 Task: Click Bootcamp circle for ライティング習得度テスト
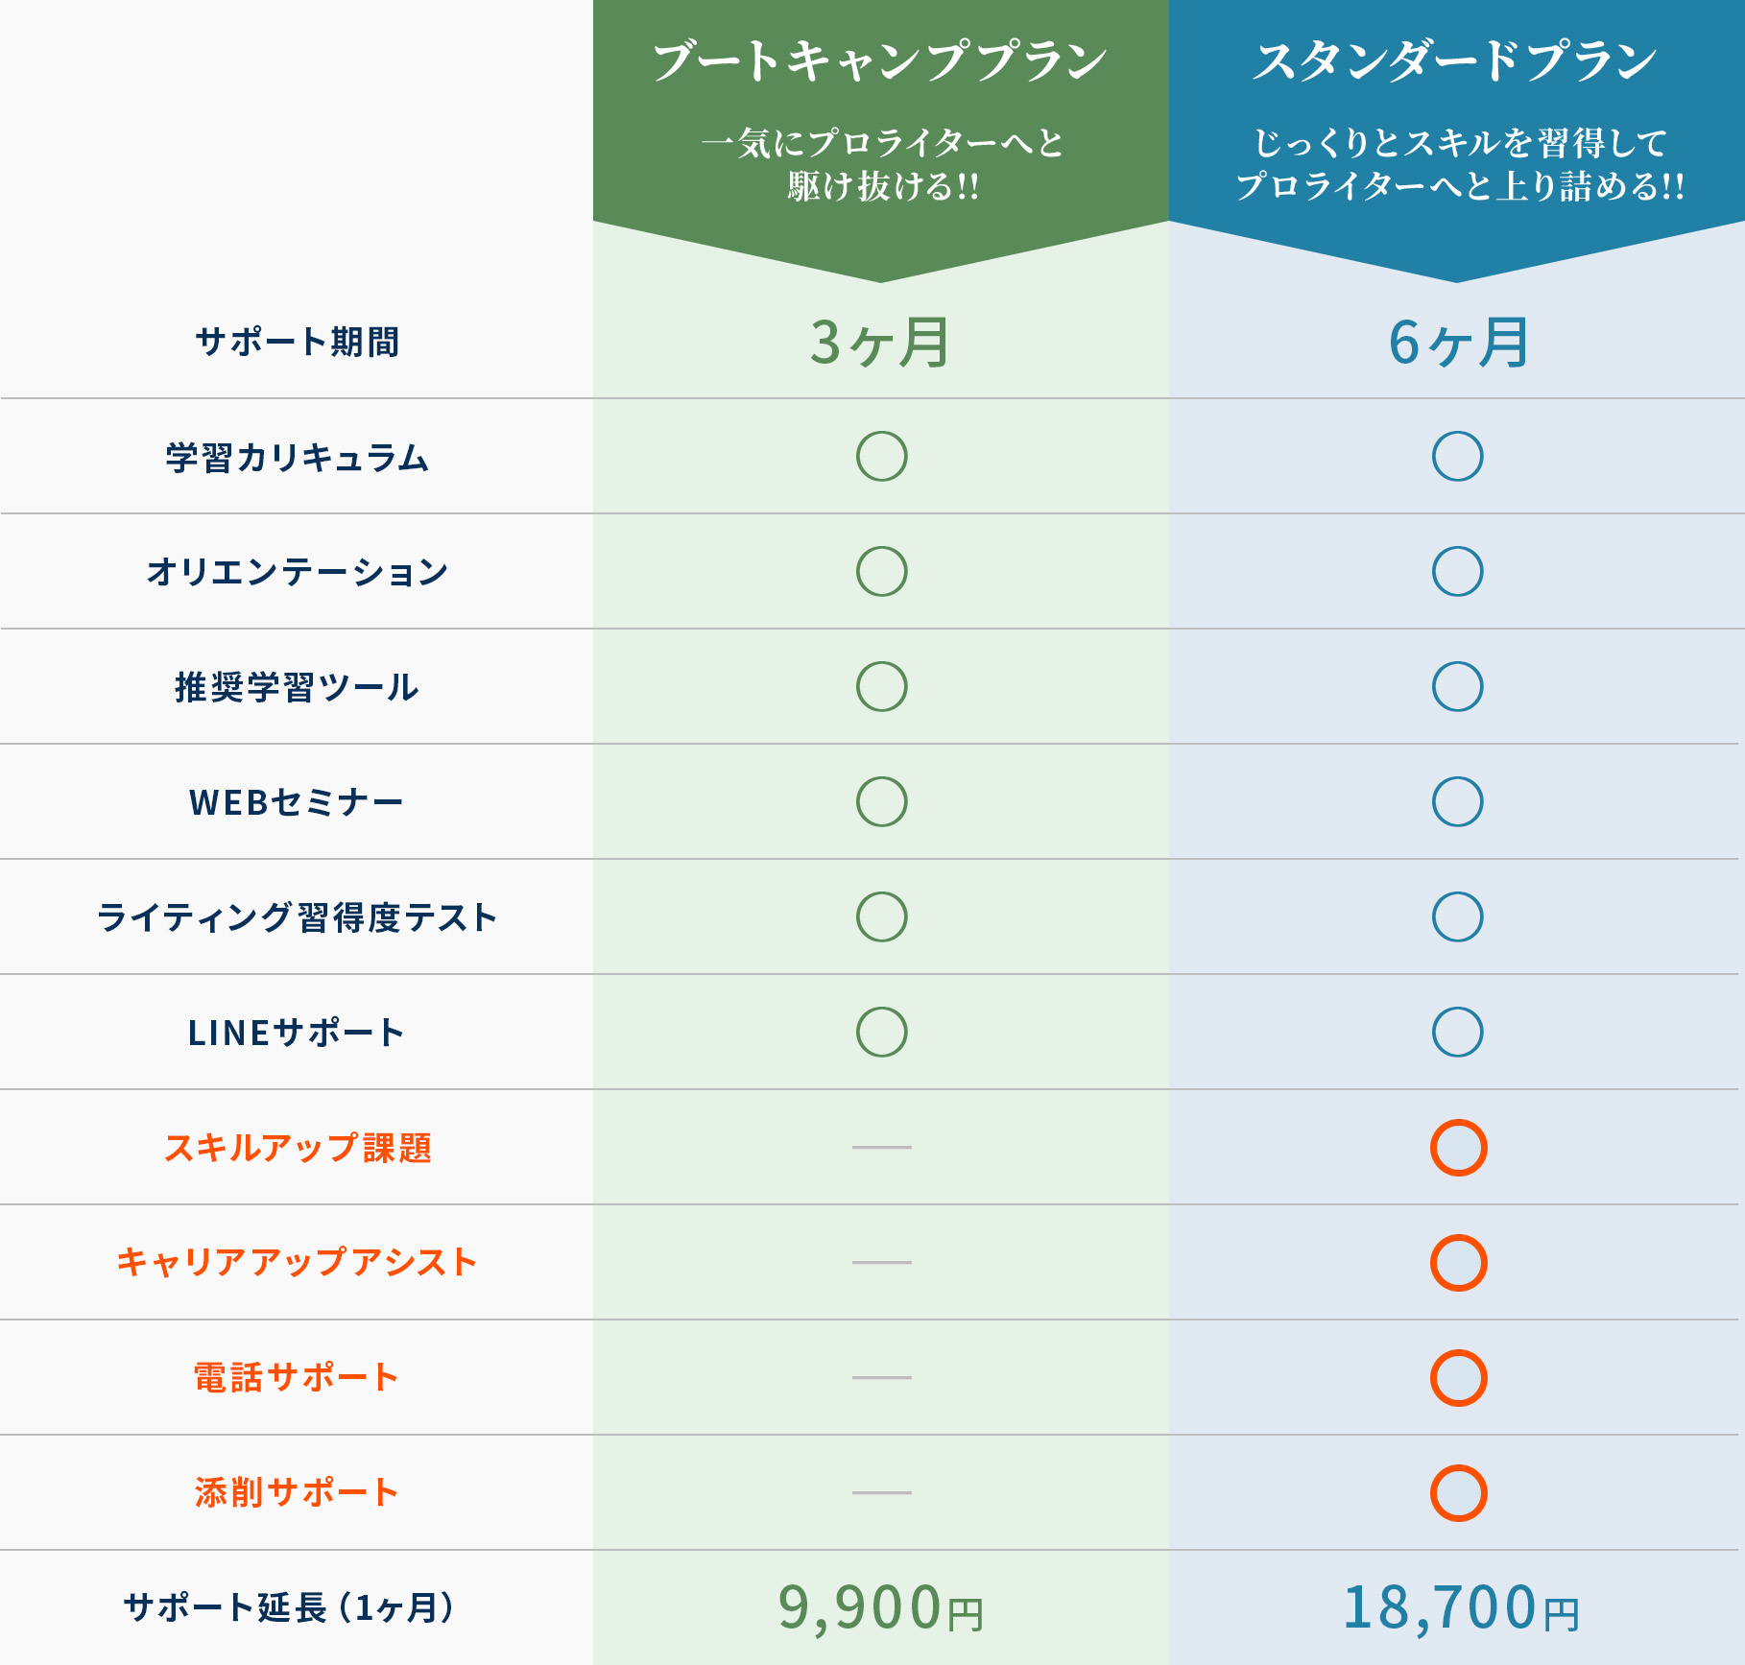point(881,916)
